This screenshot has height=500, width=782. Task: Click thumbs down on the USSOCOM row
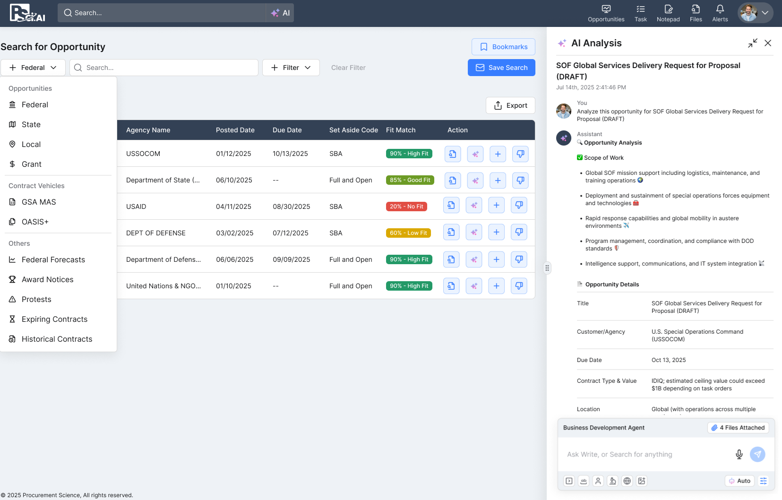point(520,154)
